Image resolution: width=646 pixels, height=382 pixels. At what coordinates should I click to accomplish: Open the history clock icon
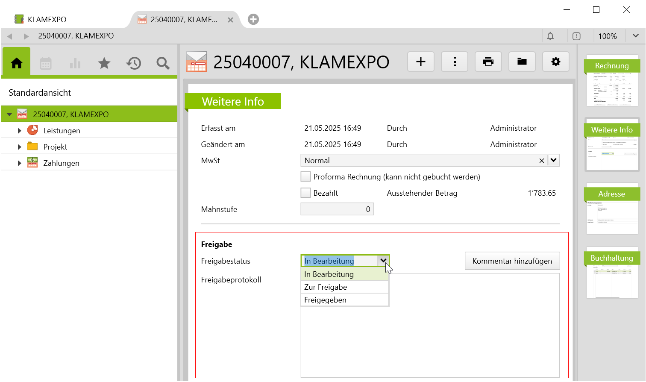coord(133,63)
